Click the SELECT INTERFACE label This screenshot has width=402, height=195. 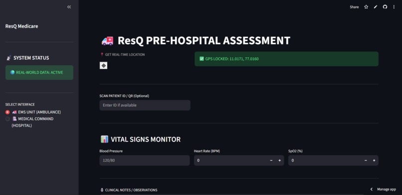pos(20,105)
